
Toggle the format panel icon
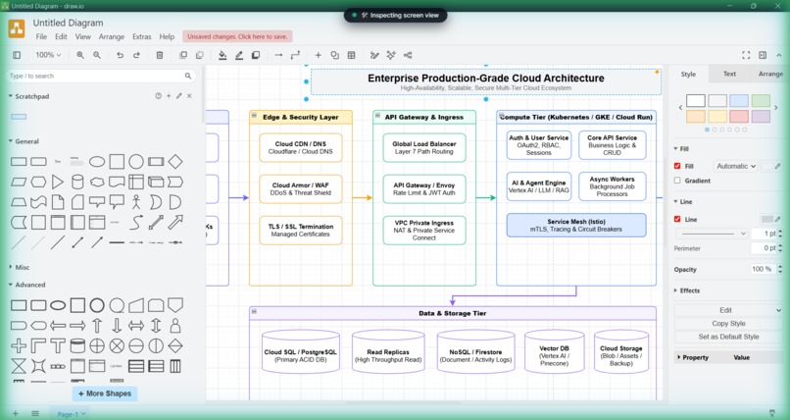763,55
